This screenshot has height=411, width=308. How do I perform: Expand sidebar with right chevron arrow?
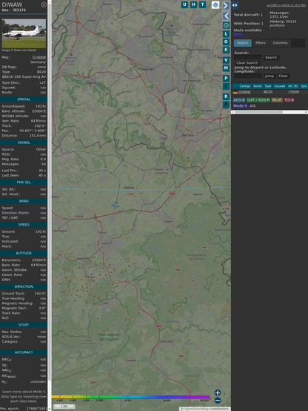tap(226, 5)
